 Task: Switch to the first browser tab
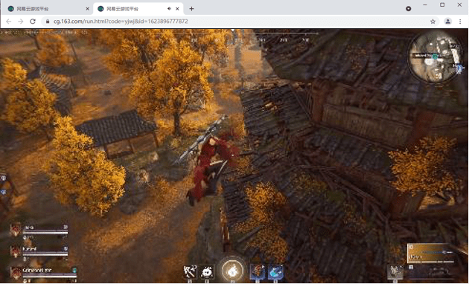(x=48, y=9)
